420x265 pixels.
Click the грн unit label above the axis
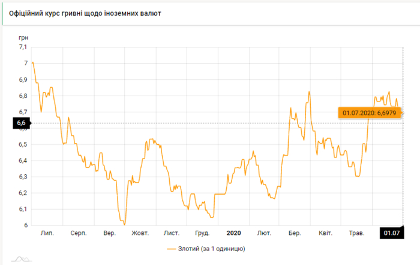coord(24,37)
